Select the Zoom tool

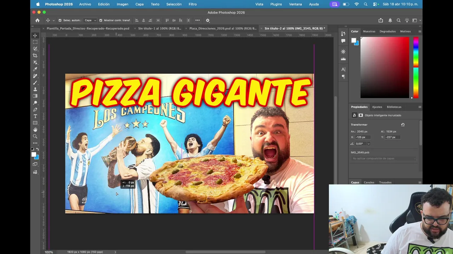click(x=35, y=136)
